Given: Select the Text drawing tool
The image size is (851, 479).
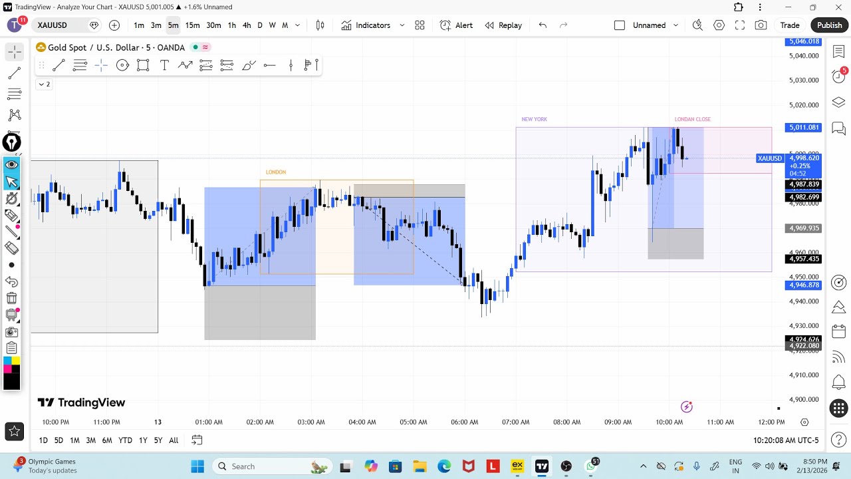Looking at the screenshot, I should coord(164,65).
